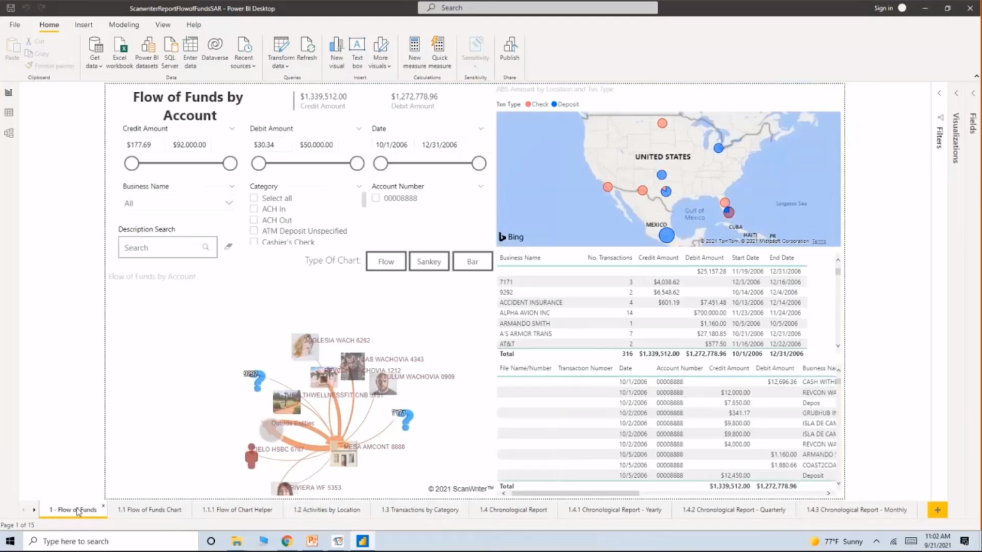Switch to the Modeling ribbon tab
The width and height of the screenshot is (982, 552).
(123, 24)
